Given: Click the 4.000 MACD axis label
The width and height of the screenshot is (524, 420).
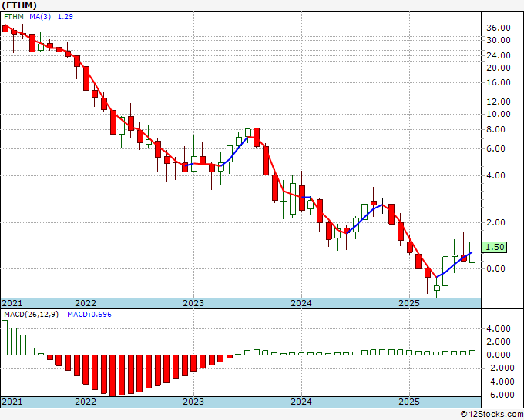Looking at the screenshot, I should 499,329.
